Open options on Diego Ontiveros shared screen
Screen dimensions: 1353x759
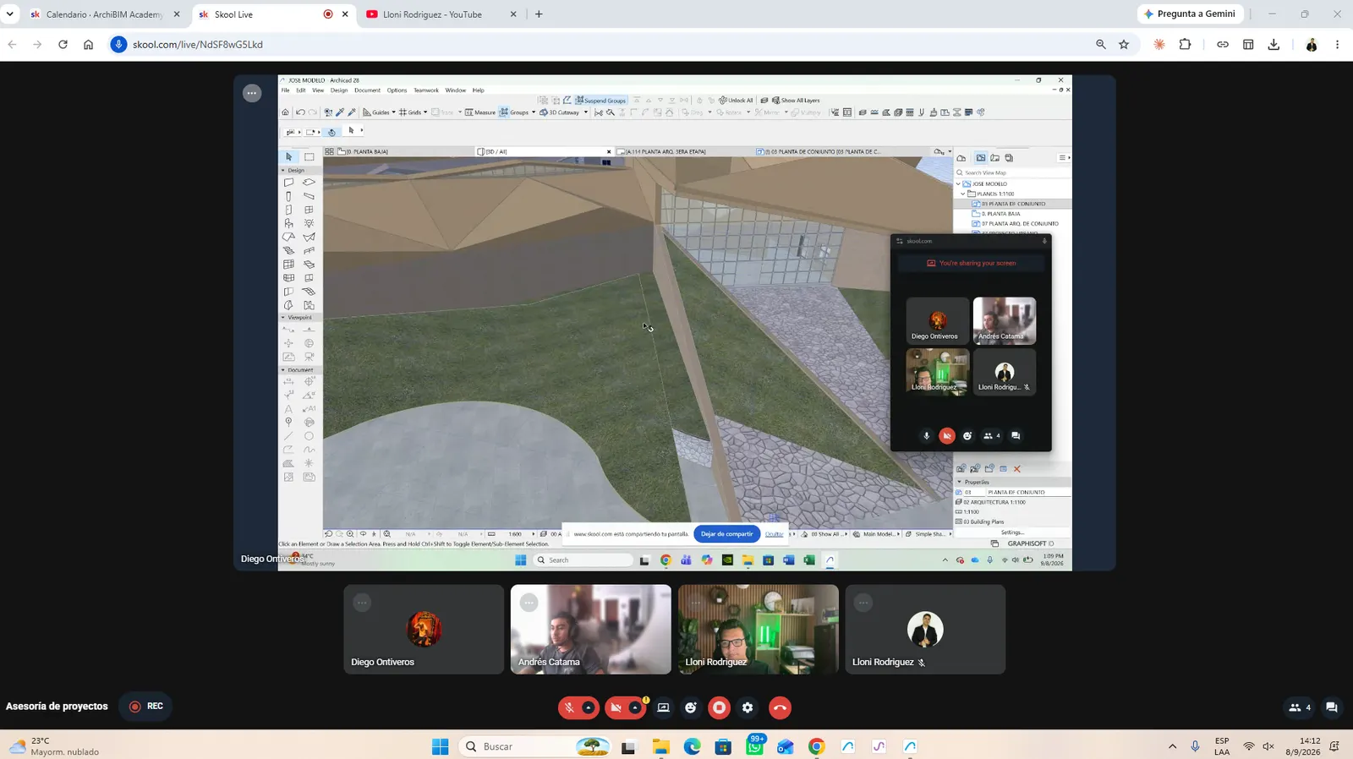[252, 93]
